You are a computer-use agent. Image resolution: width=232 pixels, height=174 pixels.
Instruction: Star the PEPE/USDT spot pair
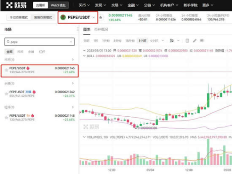click(x=6, y=70)
